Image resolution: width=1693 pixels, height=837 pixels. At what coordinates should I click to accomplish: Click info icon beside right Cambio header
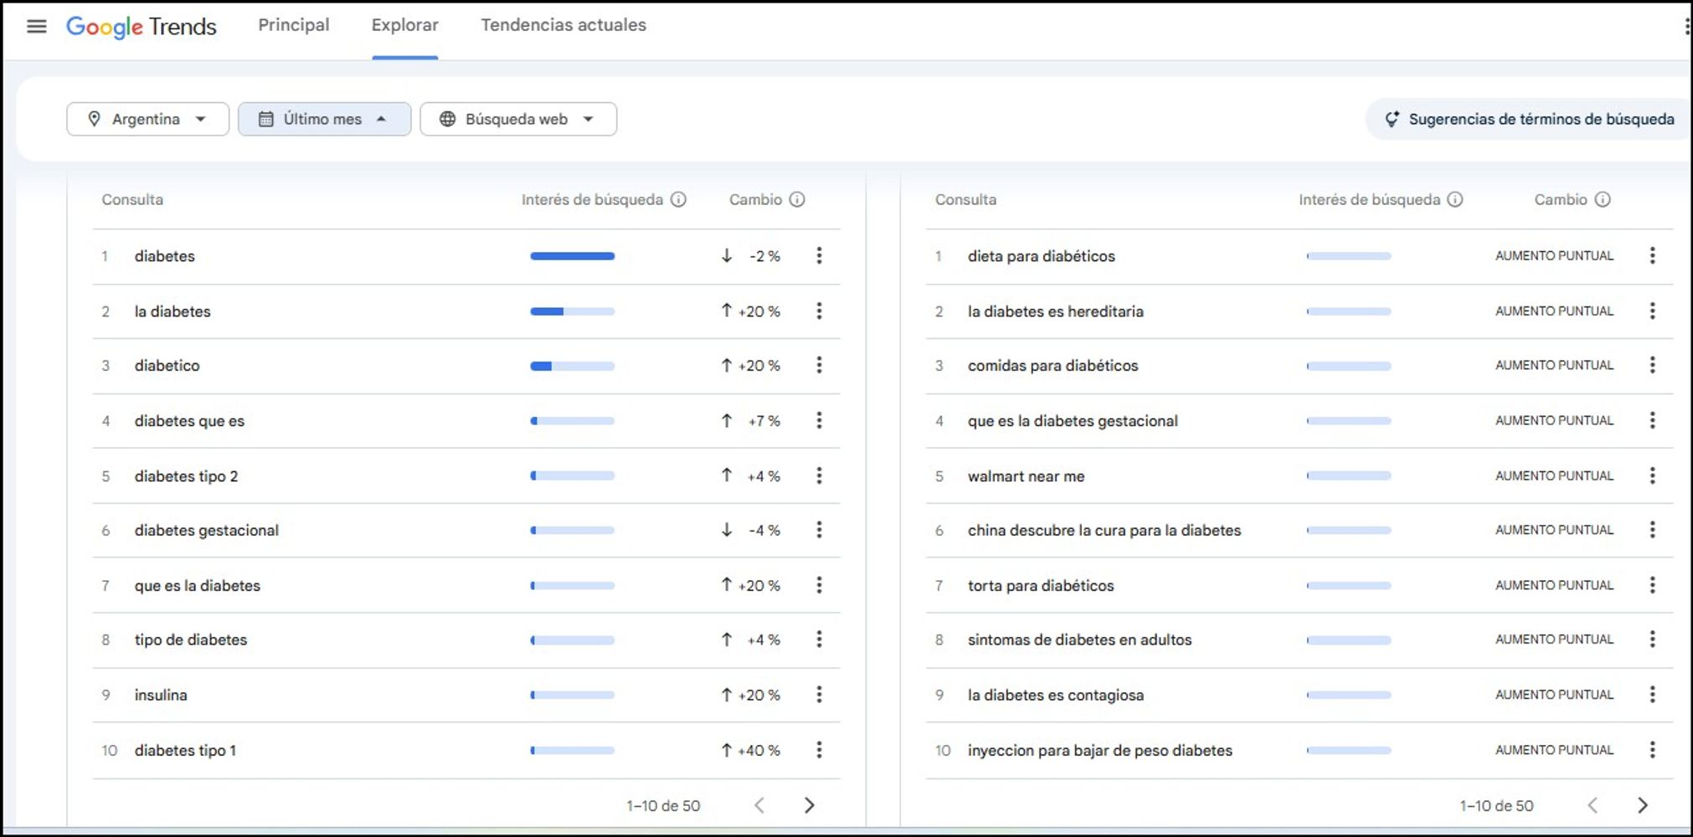tap(1602, 199)
